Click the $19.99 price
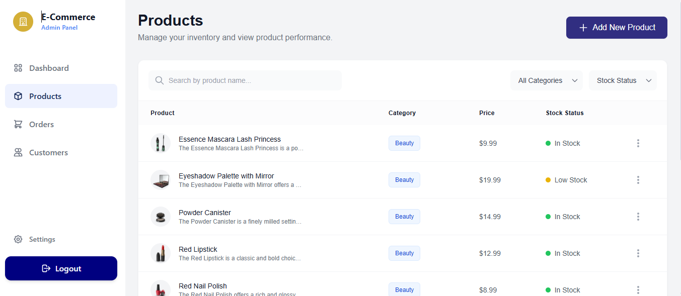The width and height of the screenshot is (681, 296). (490, 180)
